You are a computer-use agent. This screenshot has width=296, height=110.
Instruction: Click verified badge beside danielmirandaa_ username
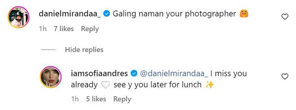click(107, 14)
